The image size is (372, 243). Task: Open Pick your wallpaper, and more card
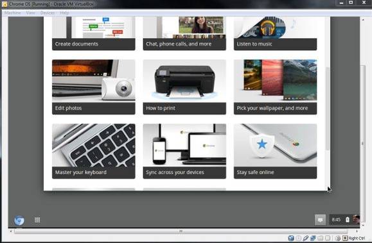[275, 87]
